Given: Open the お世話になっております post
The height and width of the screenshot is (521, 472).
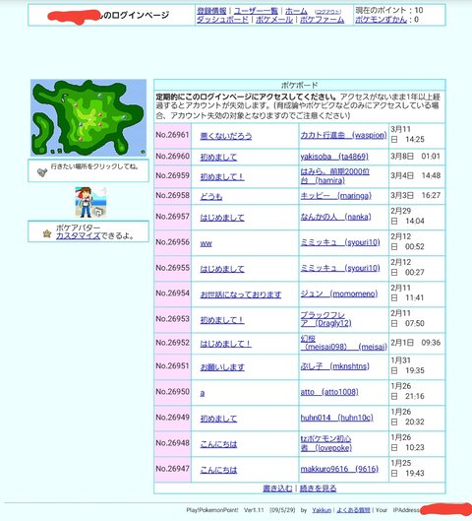Looking at the screenshot, I should tap(241, 294).
